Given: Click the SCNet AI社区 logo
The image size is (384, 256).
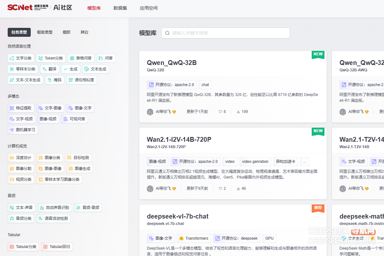Looking at the screenshot, I should click(40, 8).
